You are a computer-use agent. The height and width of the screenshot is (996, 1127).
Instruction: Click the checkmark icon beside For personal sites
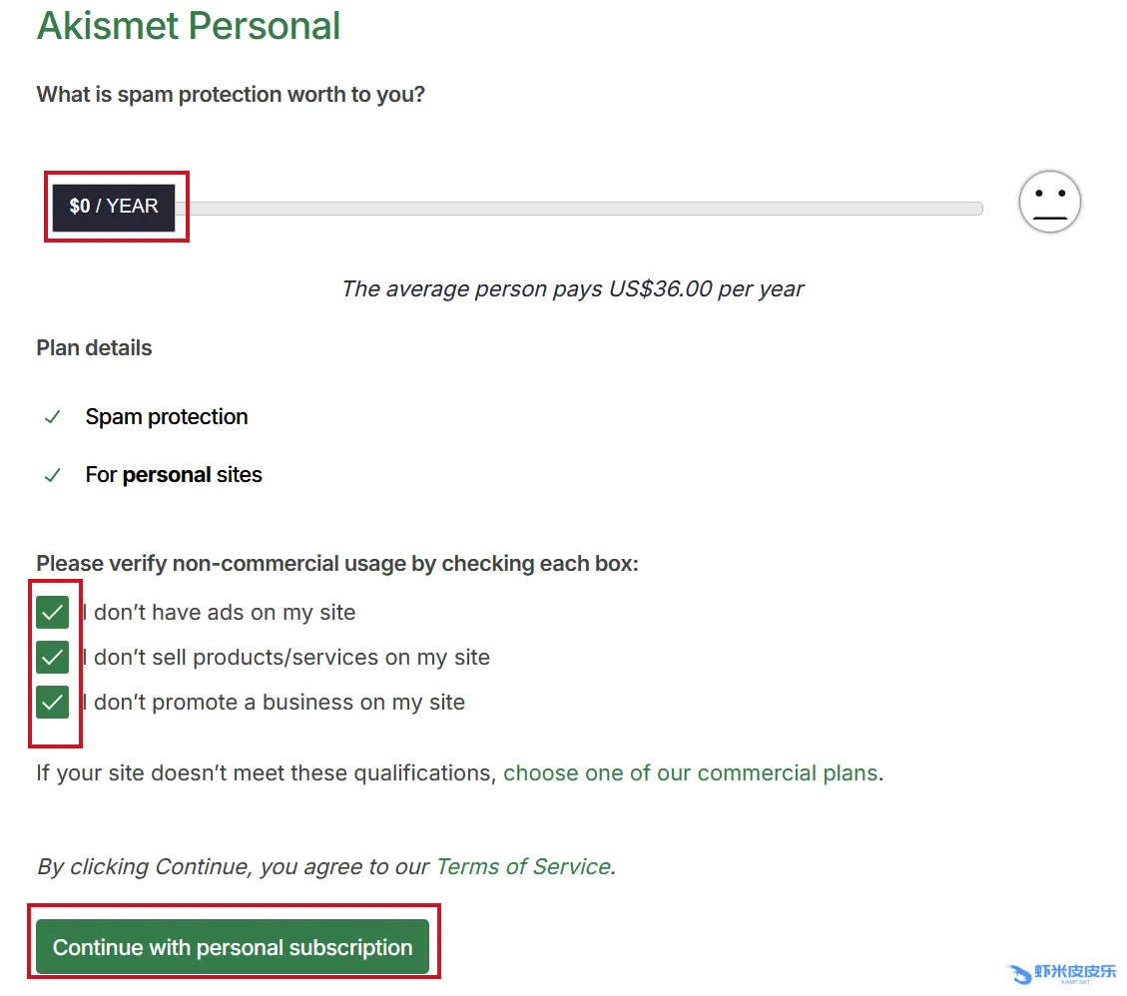53,475
